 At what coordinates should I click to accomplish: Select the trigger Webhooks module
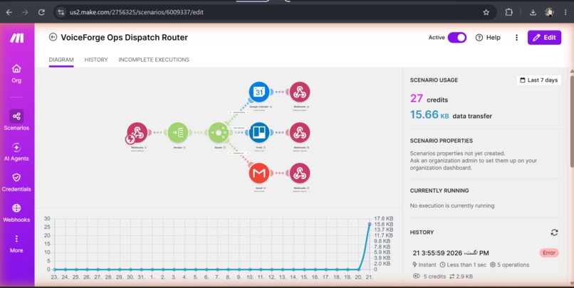pos(137,132)
